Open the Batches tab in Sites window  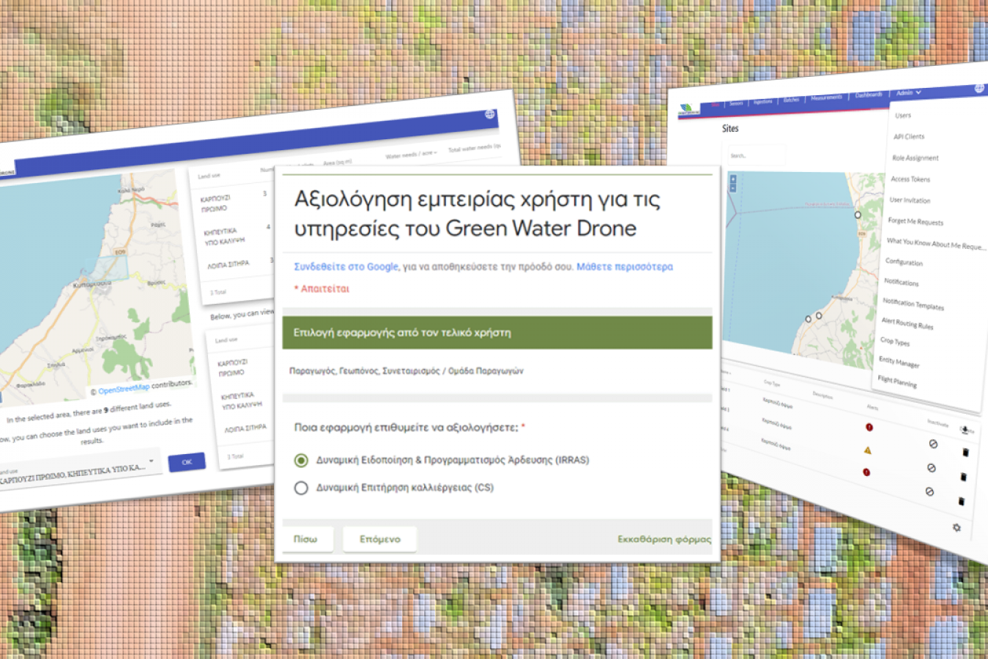coord(791,100)
